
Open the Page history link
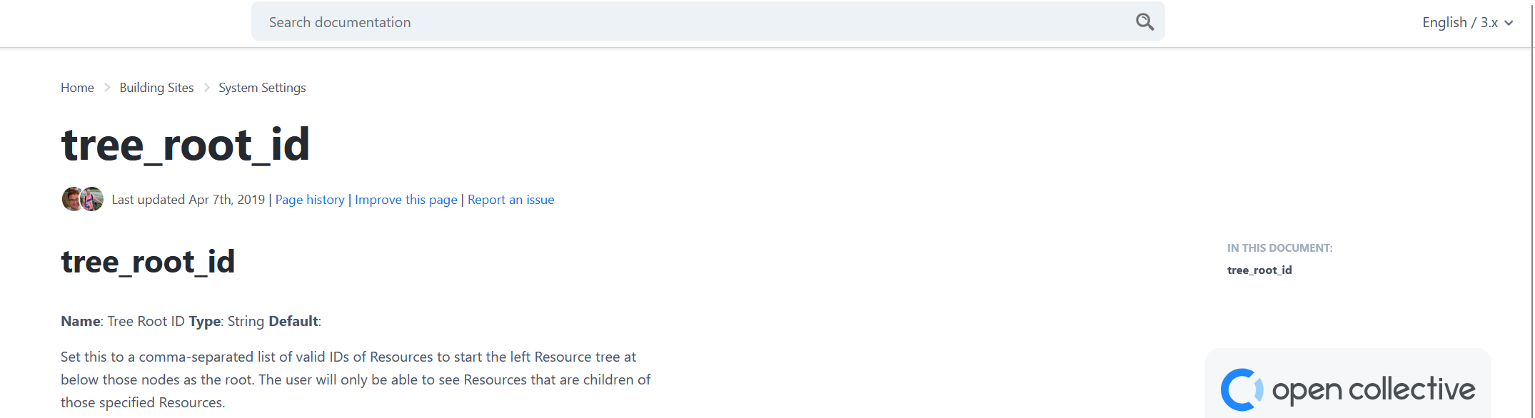click(x=310, y=200)
